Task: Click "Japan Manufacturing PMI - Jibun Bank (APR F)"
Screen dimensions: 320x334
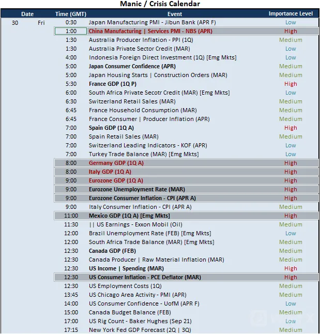Action: pos(153,22)
